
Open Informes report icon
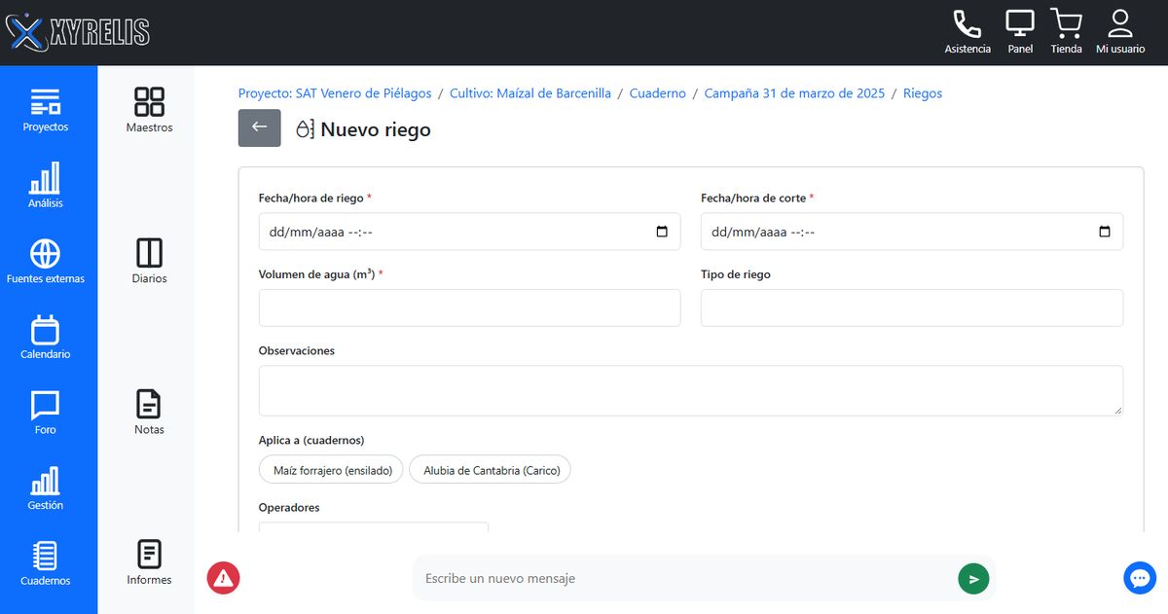[149, 562]
